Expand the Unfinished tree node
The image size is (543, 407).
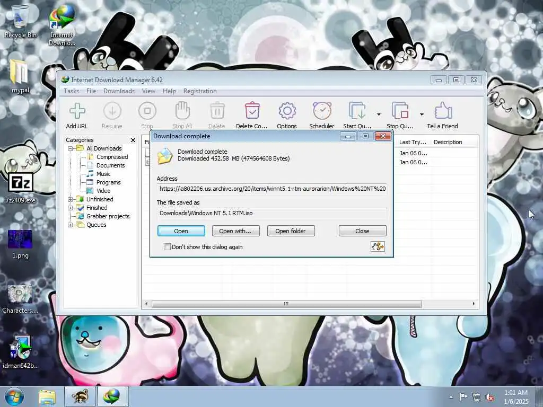(71, 199)
